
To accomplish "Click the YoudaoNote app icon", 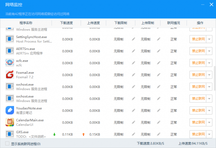I will [10, 110].
